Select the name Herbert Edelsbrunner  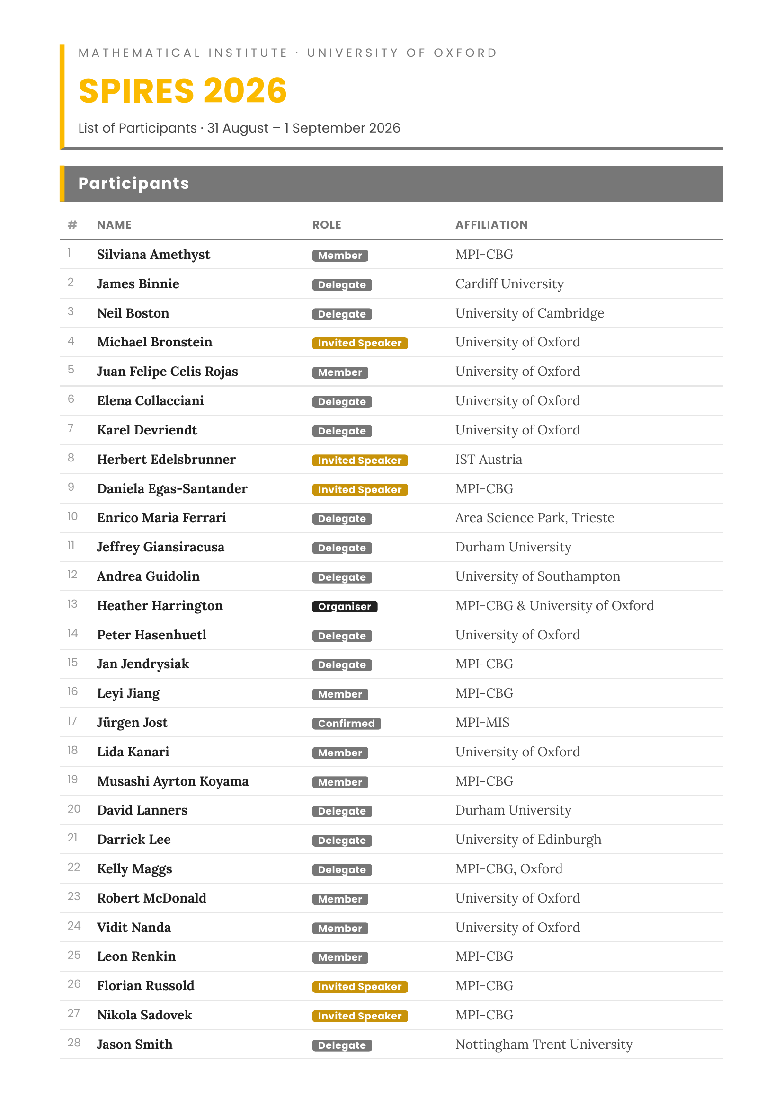coord(166,459)
